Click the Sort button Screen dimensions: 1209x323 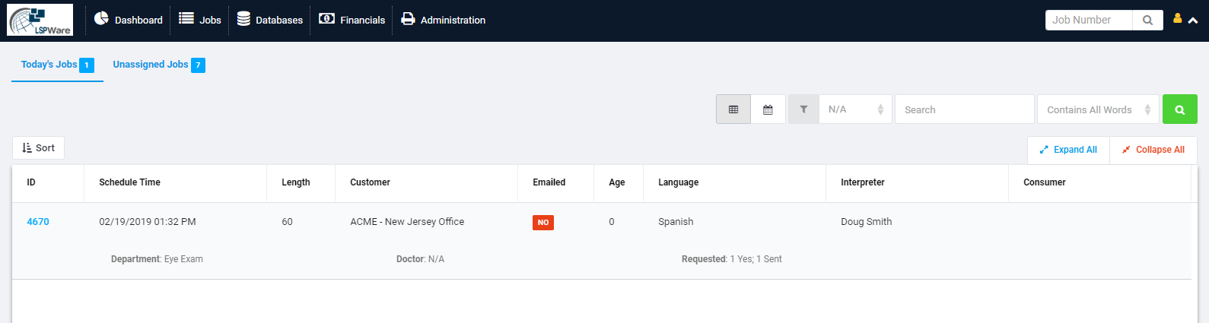38,148
